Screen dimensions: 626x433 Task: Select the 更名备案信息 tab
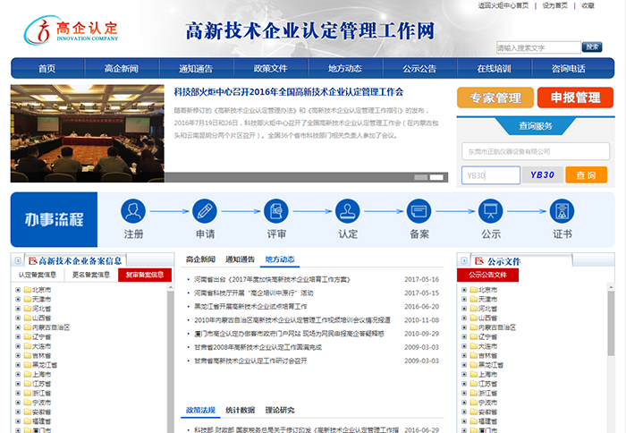click(x=90, y=275)
